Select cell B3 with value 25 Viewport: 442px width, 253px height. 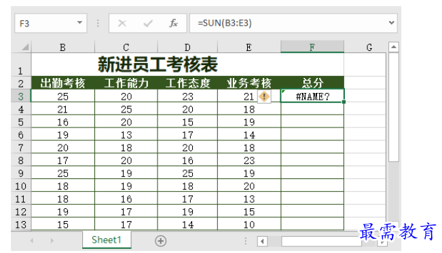click(63, 96)
